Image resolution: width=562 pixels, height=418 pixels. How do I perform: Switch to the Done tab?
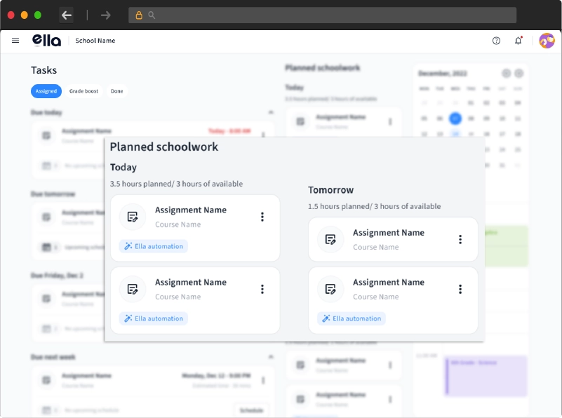(117, 91)
